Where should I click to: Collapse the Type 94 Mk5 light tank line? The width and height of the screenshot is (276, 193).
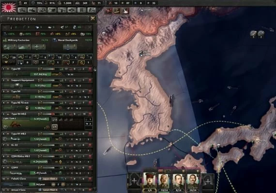click(8, 114)
